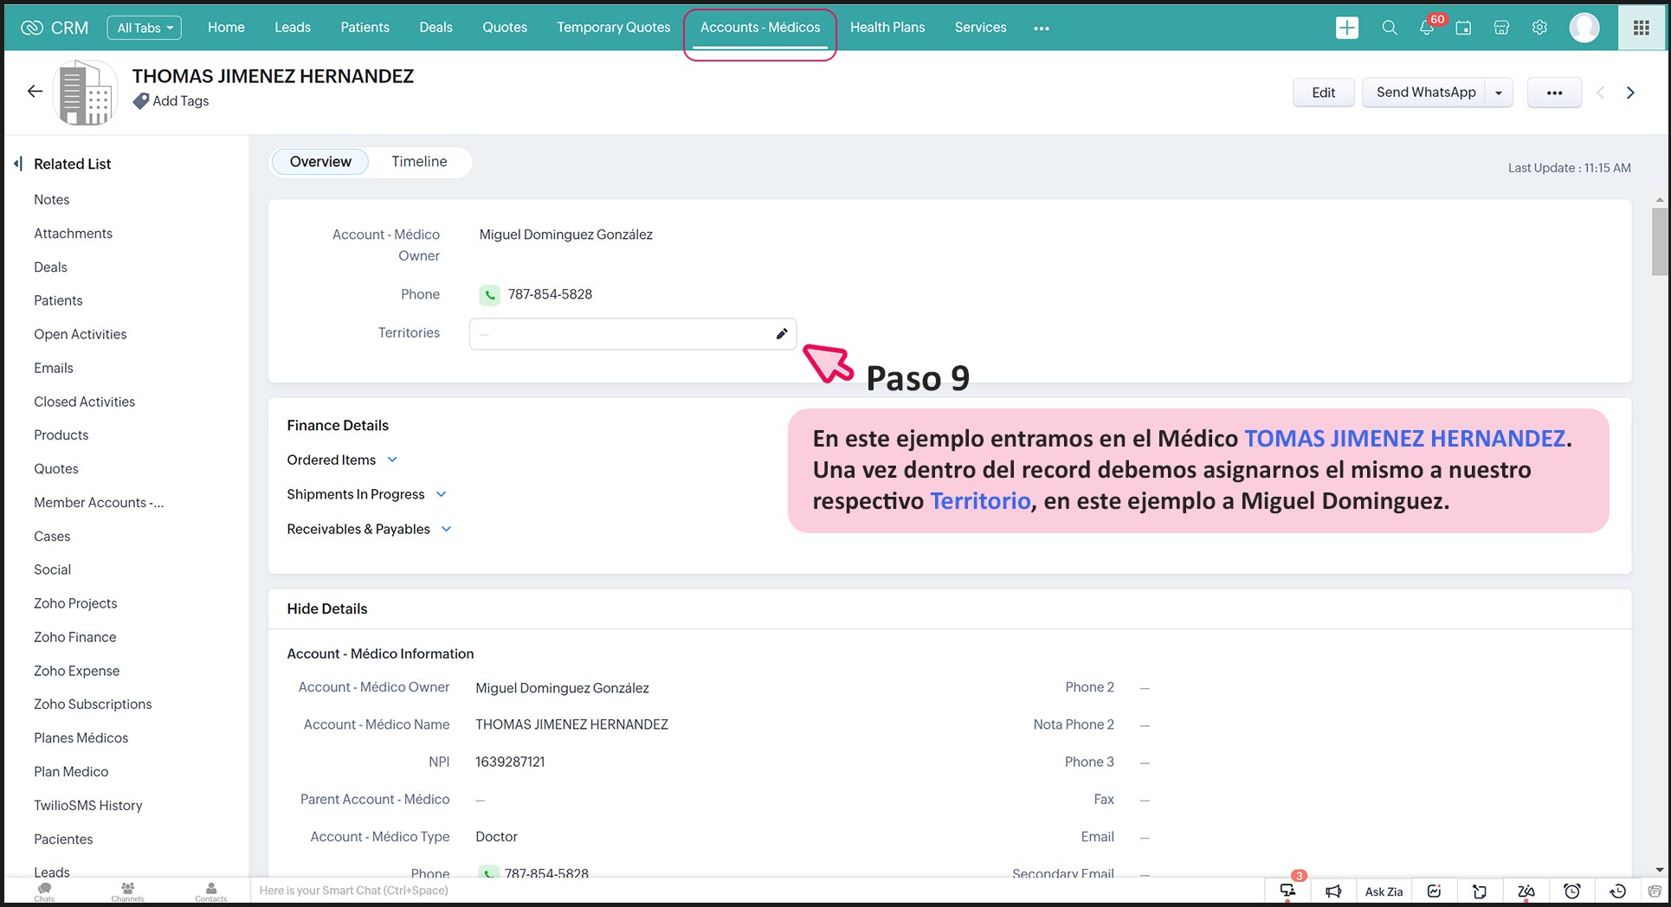Open the settings gear icon
This screenshot has height=907, width=1671.
pos(1539,28)
